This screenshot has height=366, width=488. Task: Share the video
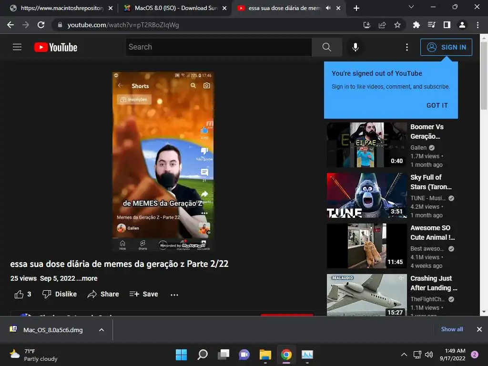point(103,294)
